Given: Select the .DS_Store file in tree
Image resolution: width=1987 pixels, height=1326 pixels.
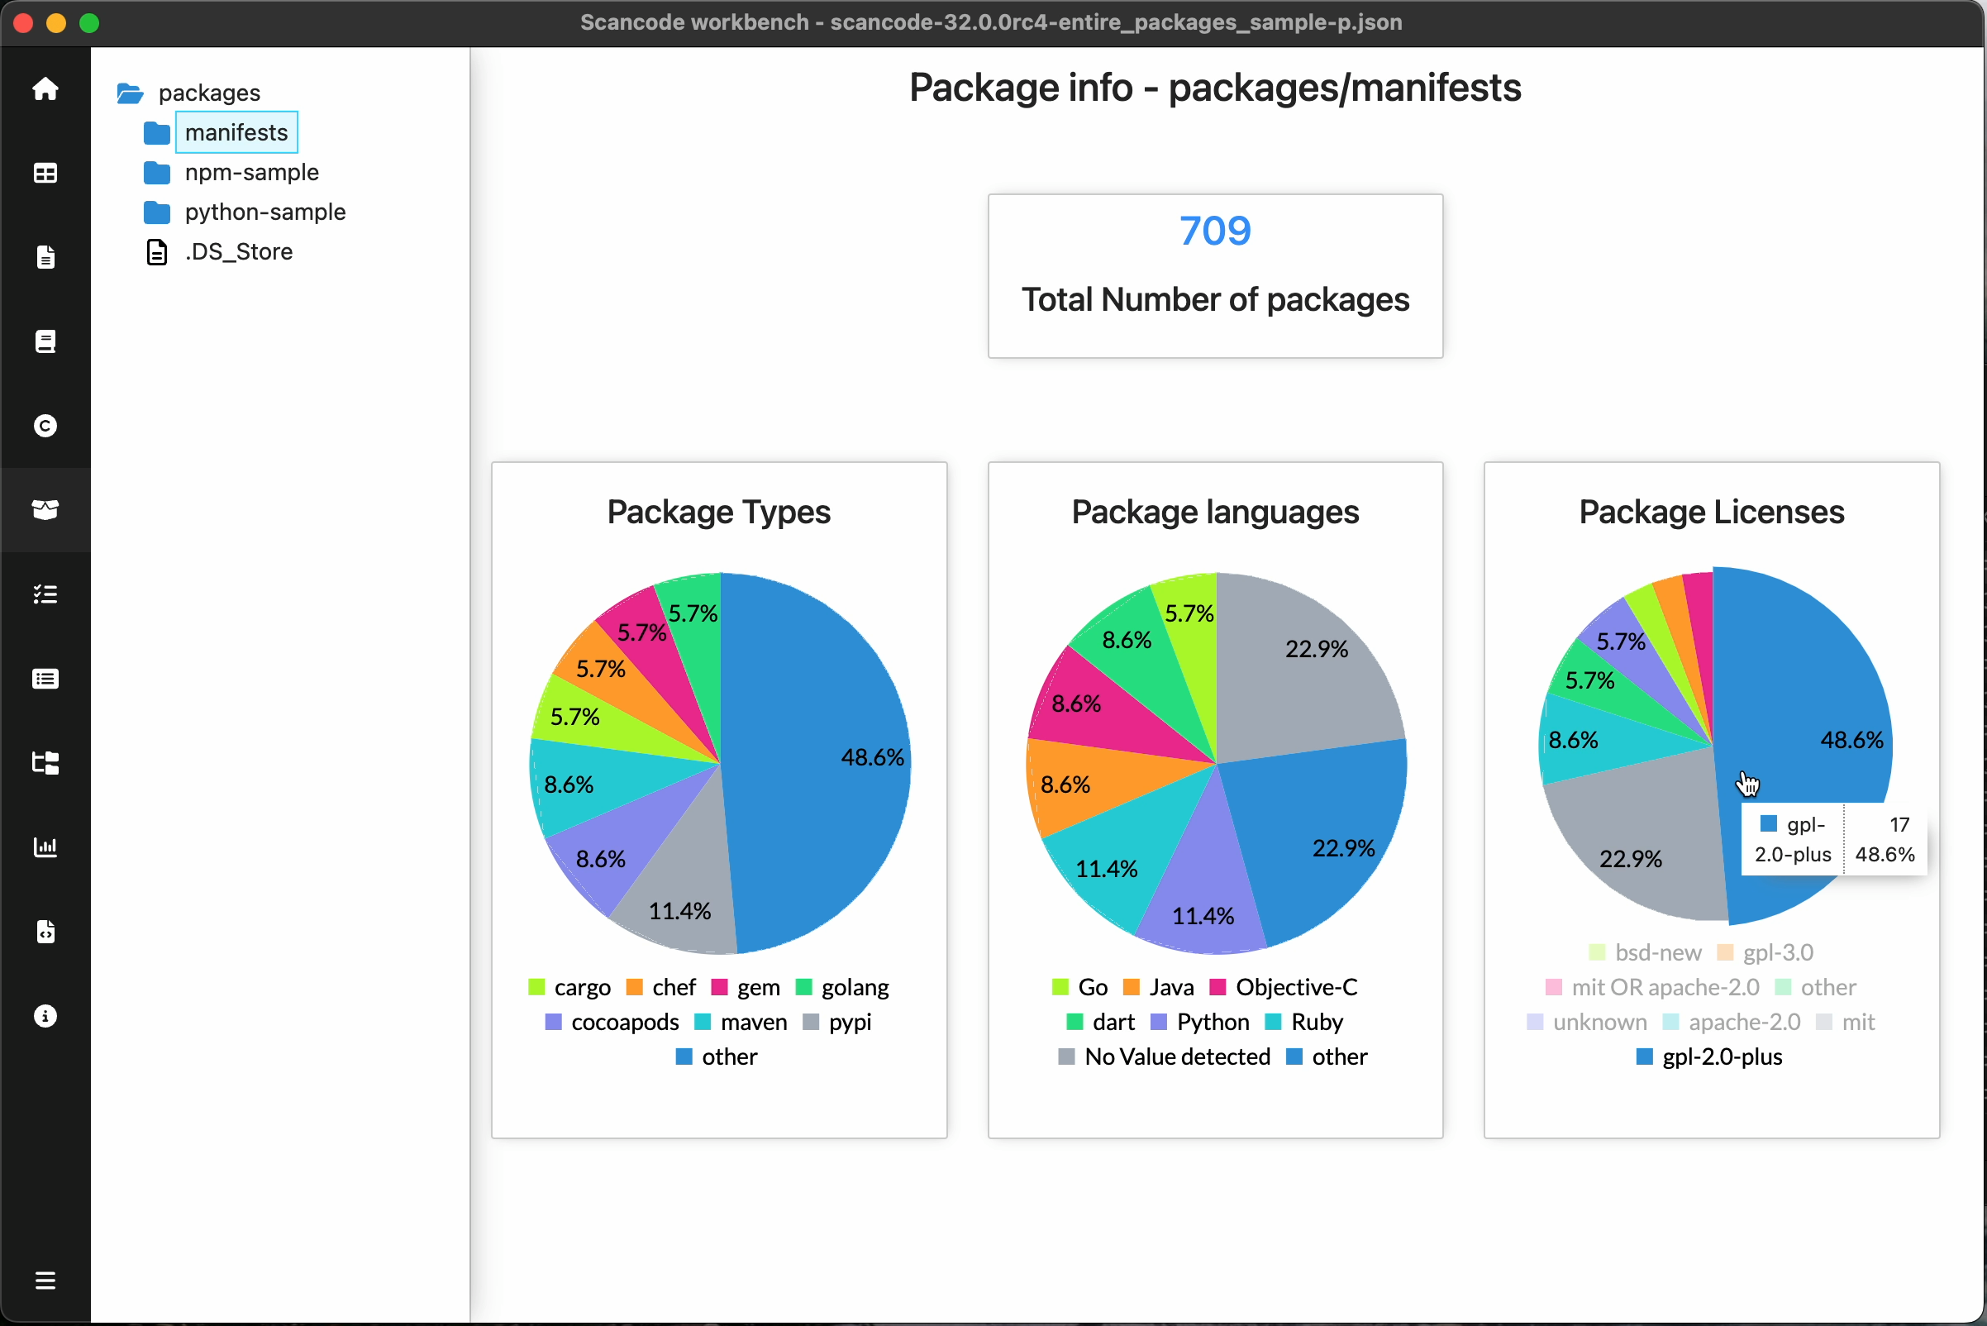Looking at the screenshot, I should 240,252.
